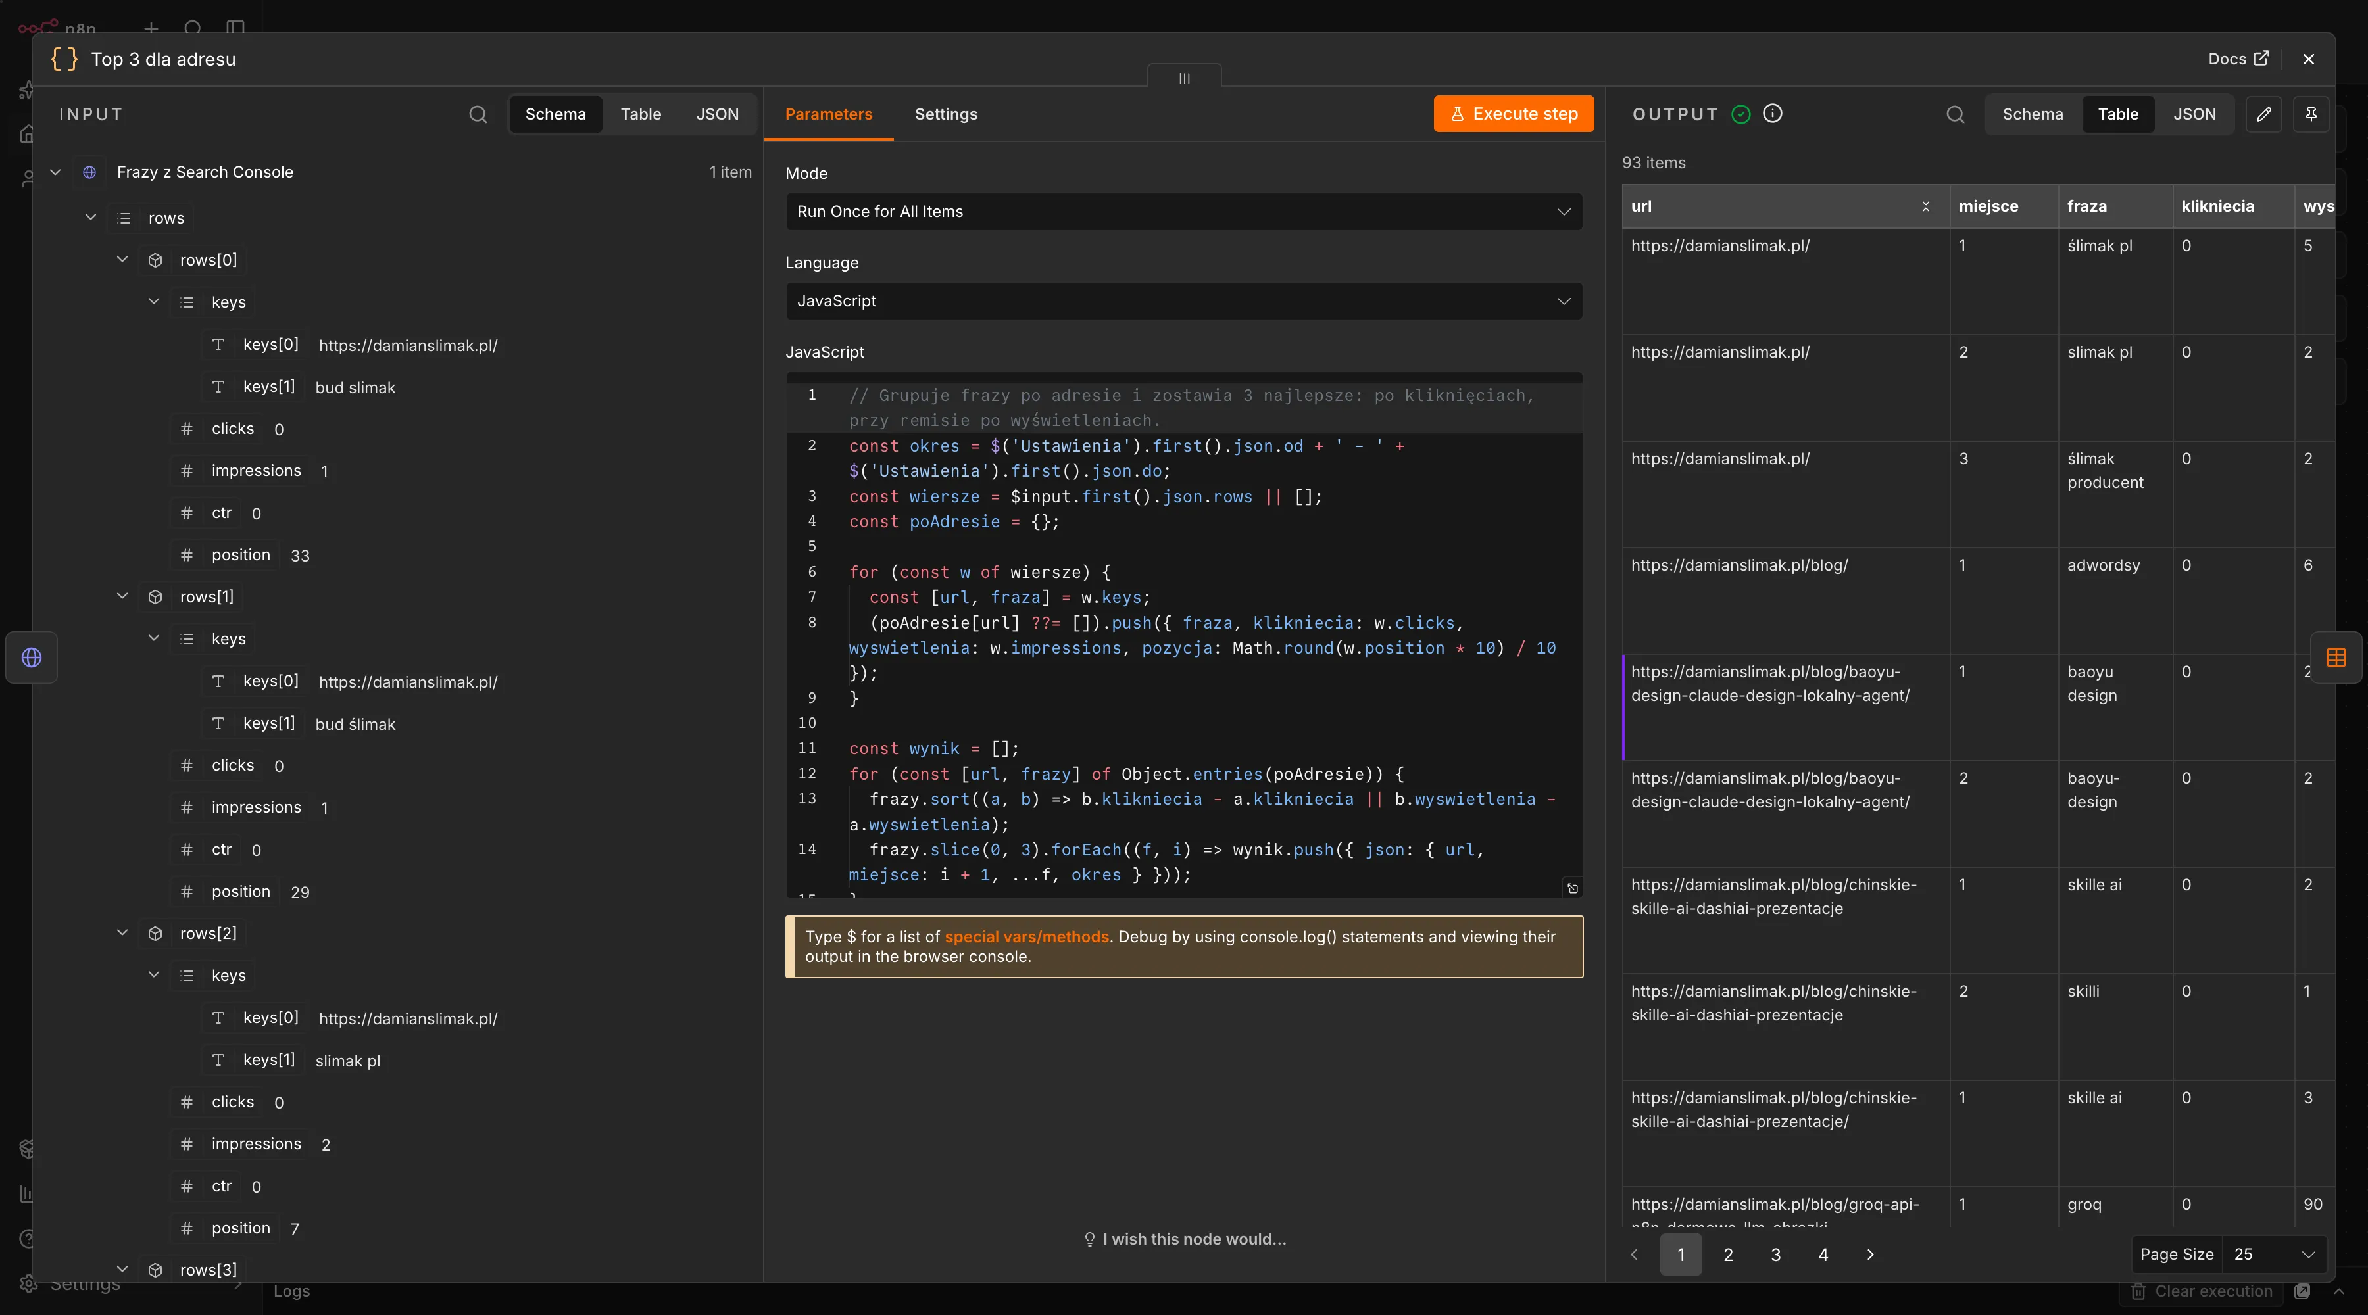The image size is (2368, 1315).
Task: Open the special vars/methods link
Action: 1027,936
